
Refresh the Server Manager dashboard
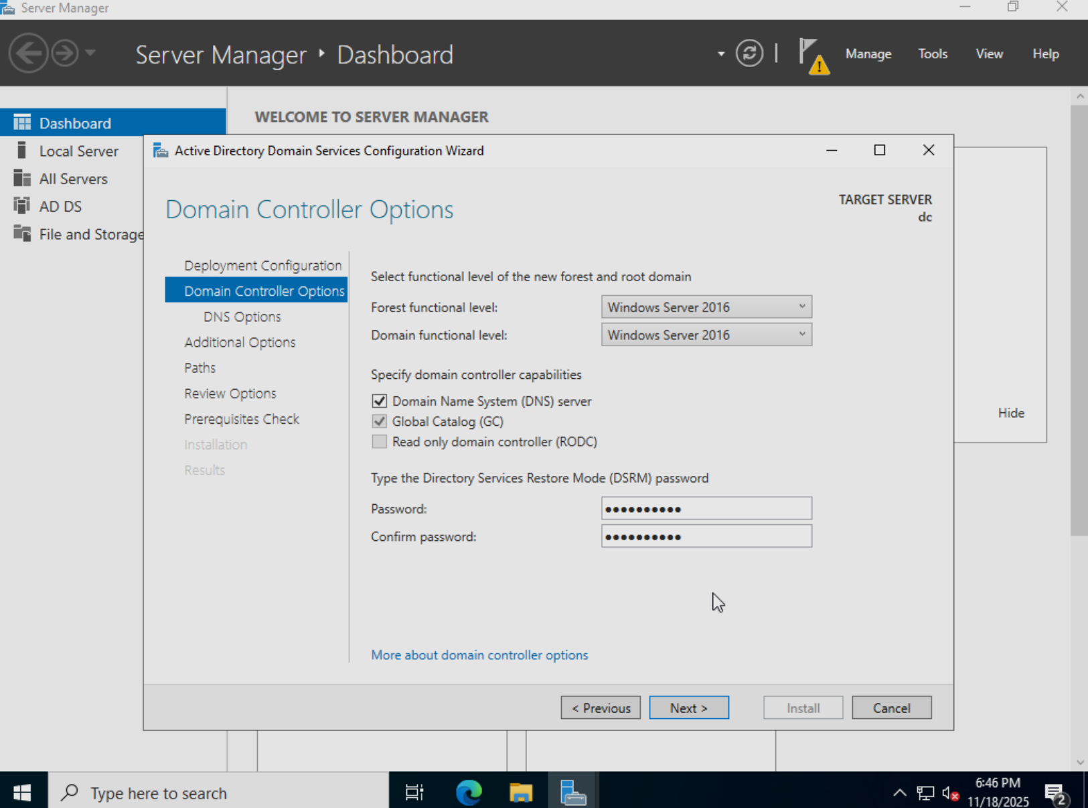tap(749, 53)
